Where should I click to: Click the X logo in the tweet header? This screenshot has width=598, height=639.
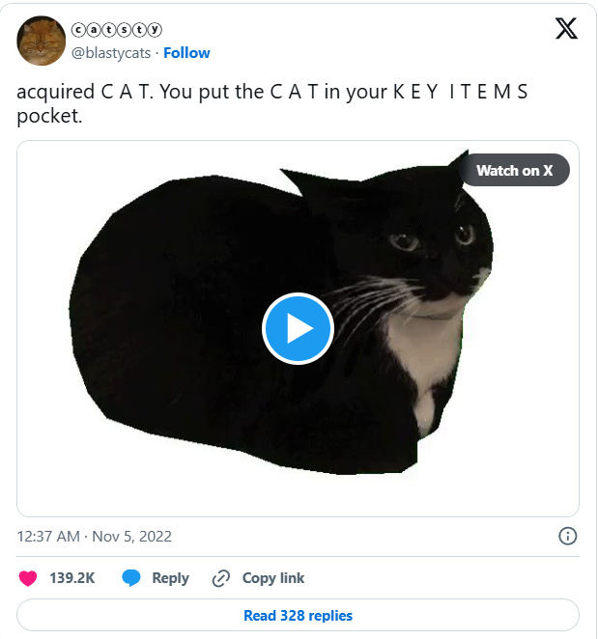[566, 29]
